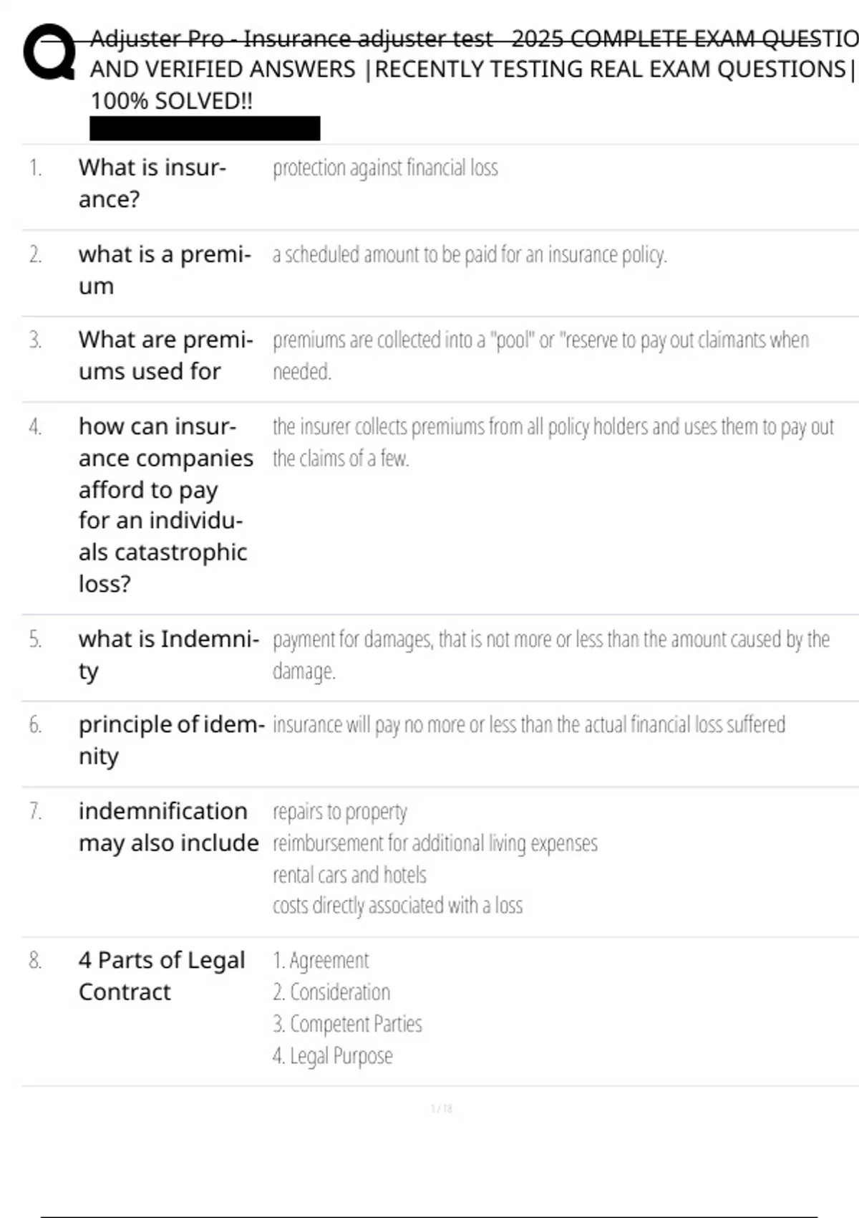Click the page number indicator at bottom
The image size is (859, 1218).
[x=441, y=1109]
